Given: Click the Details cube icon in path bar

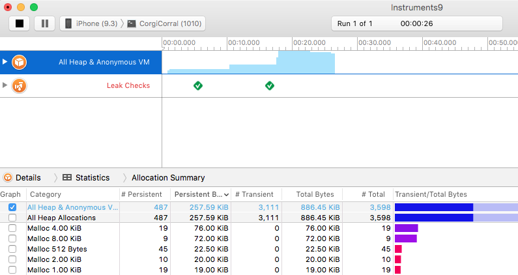Looking at the screenshot, I should point(8,177).
